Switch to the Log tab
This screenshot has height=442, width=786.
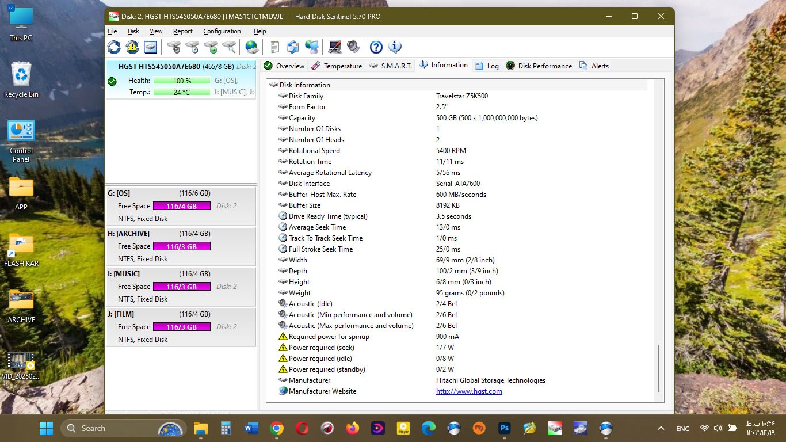tap(487, 66)
